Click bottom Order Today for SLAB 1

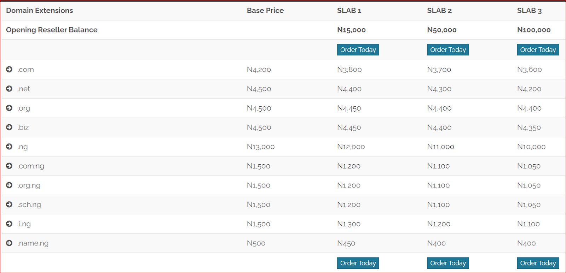358,263
